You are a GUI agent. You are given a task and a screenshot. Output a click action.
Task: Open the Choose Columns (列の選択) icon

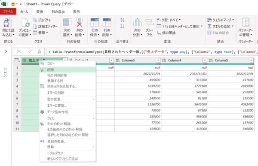(x=67, y=22)
